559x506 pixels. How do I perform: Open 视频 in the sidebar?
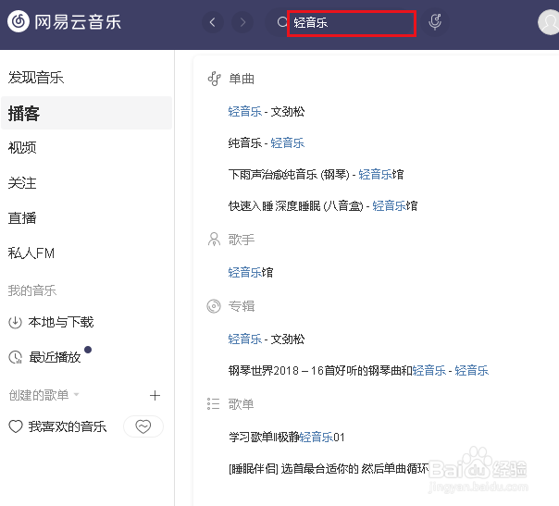click(22, 147)
